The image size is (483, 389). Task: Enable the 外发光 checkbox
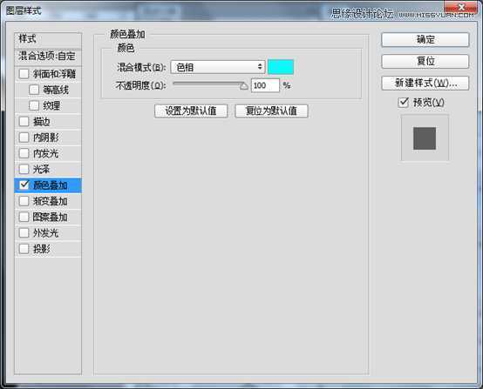tap(24, 232)
